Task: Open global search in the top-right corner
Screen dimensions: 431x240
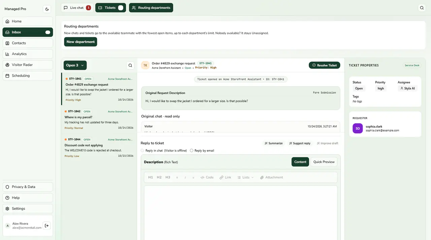Action: (422, 8)
